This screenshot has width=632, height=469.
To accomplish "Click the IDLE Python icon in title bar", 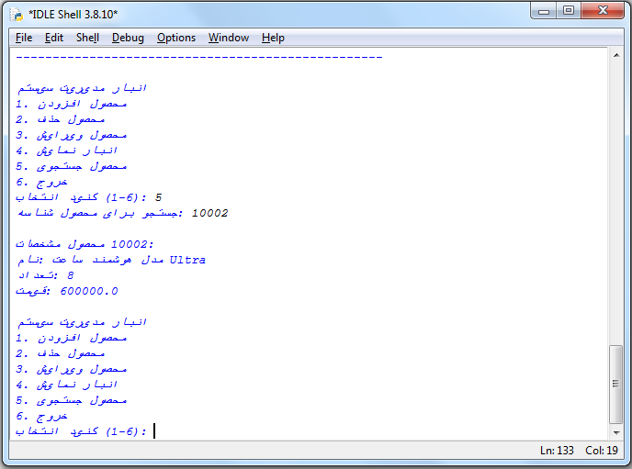I will click(16, 13).
